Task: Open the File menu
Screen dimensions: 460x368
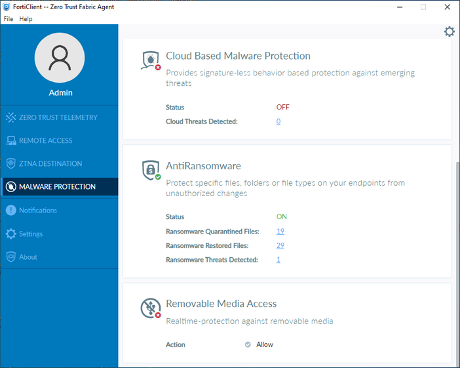Action: [x=9, y=19]
